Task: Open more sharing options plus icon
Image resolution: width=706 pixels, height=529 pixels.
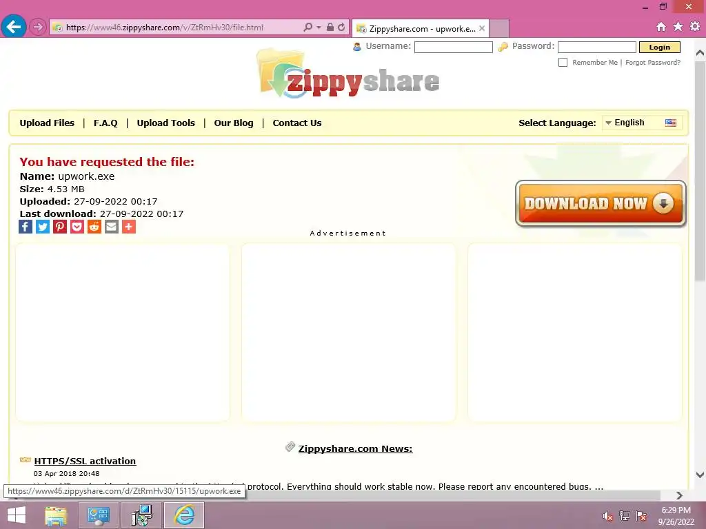Action: (129, 227)
